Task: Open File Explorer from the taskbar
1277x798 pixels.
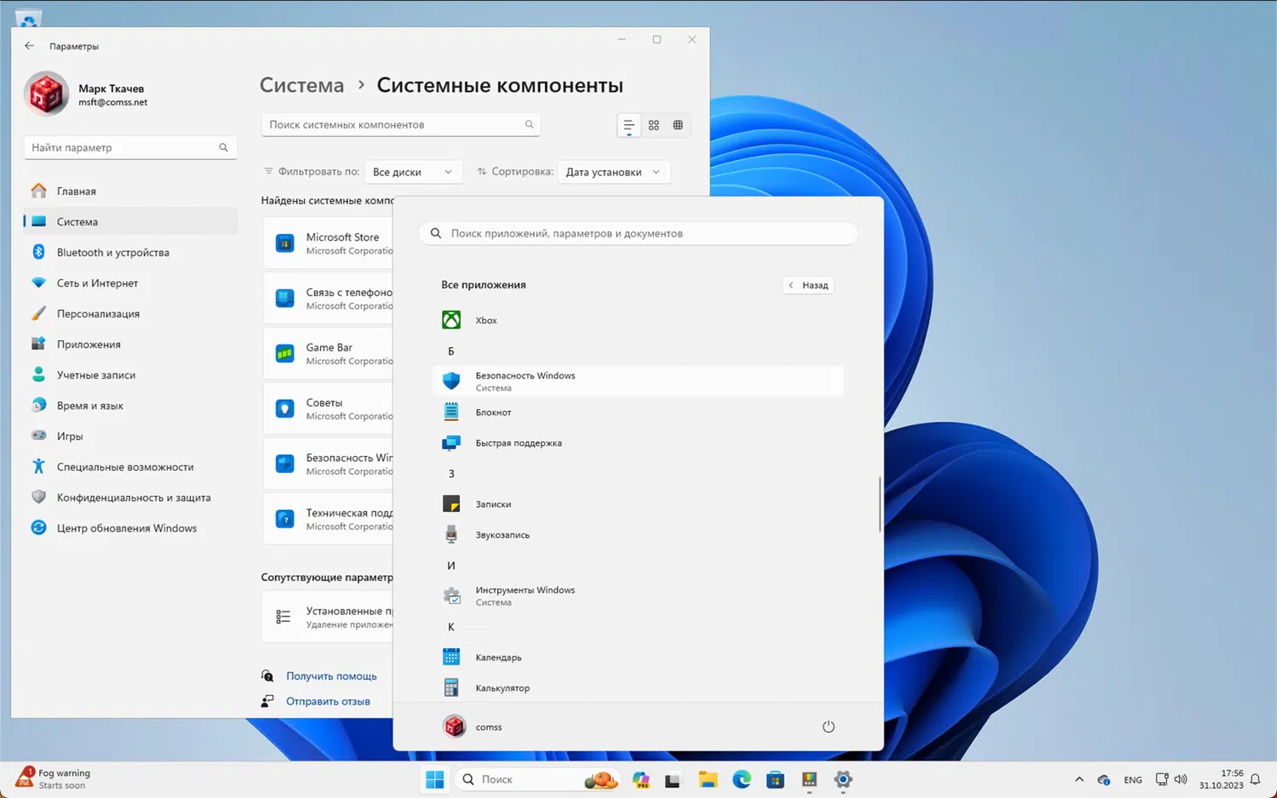Action: [707, 779]
